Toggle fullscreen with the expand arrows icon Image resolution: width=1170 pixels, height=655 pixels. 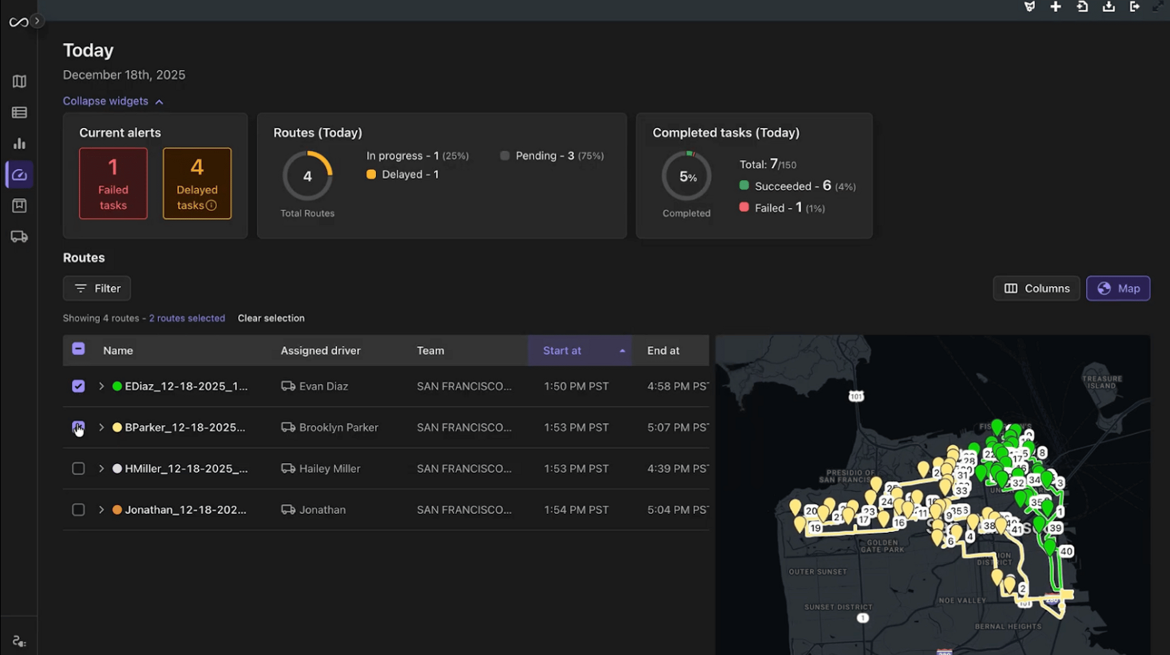pyautogui.click(x=1159, y=6)
